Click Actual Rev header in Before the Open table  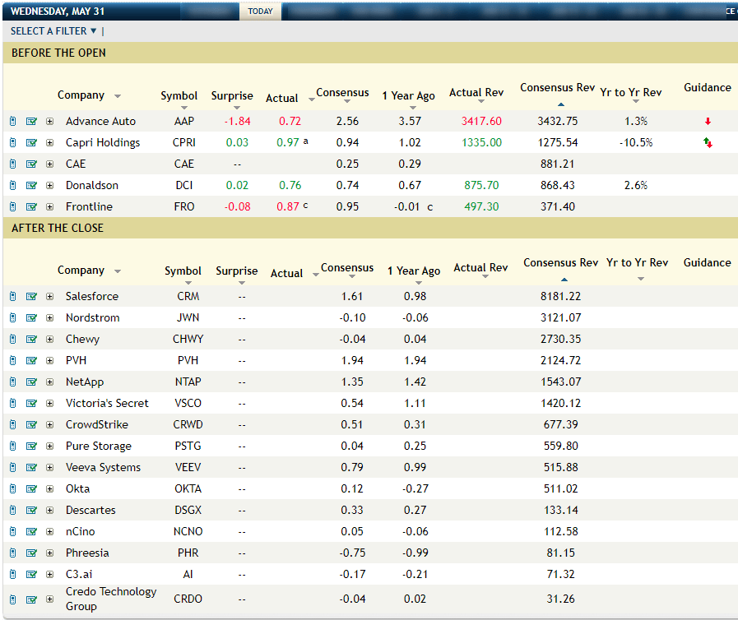(x=476, y=92)
